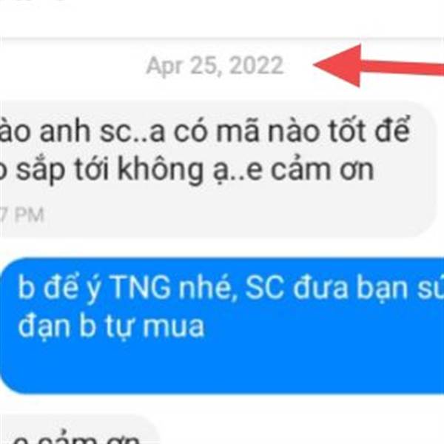The height and width of the screenshot is (444, 444).
Task: Click the red arrow's horizontal shaft
Action: [403, 68]
